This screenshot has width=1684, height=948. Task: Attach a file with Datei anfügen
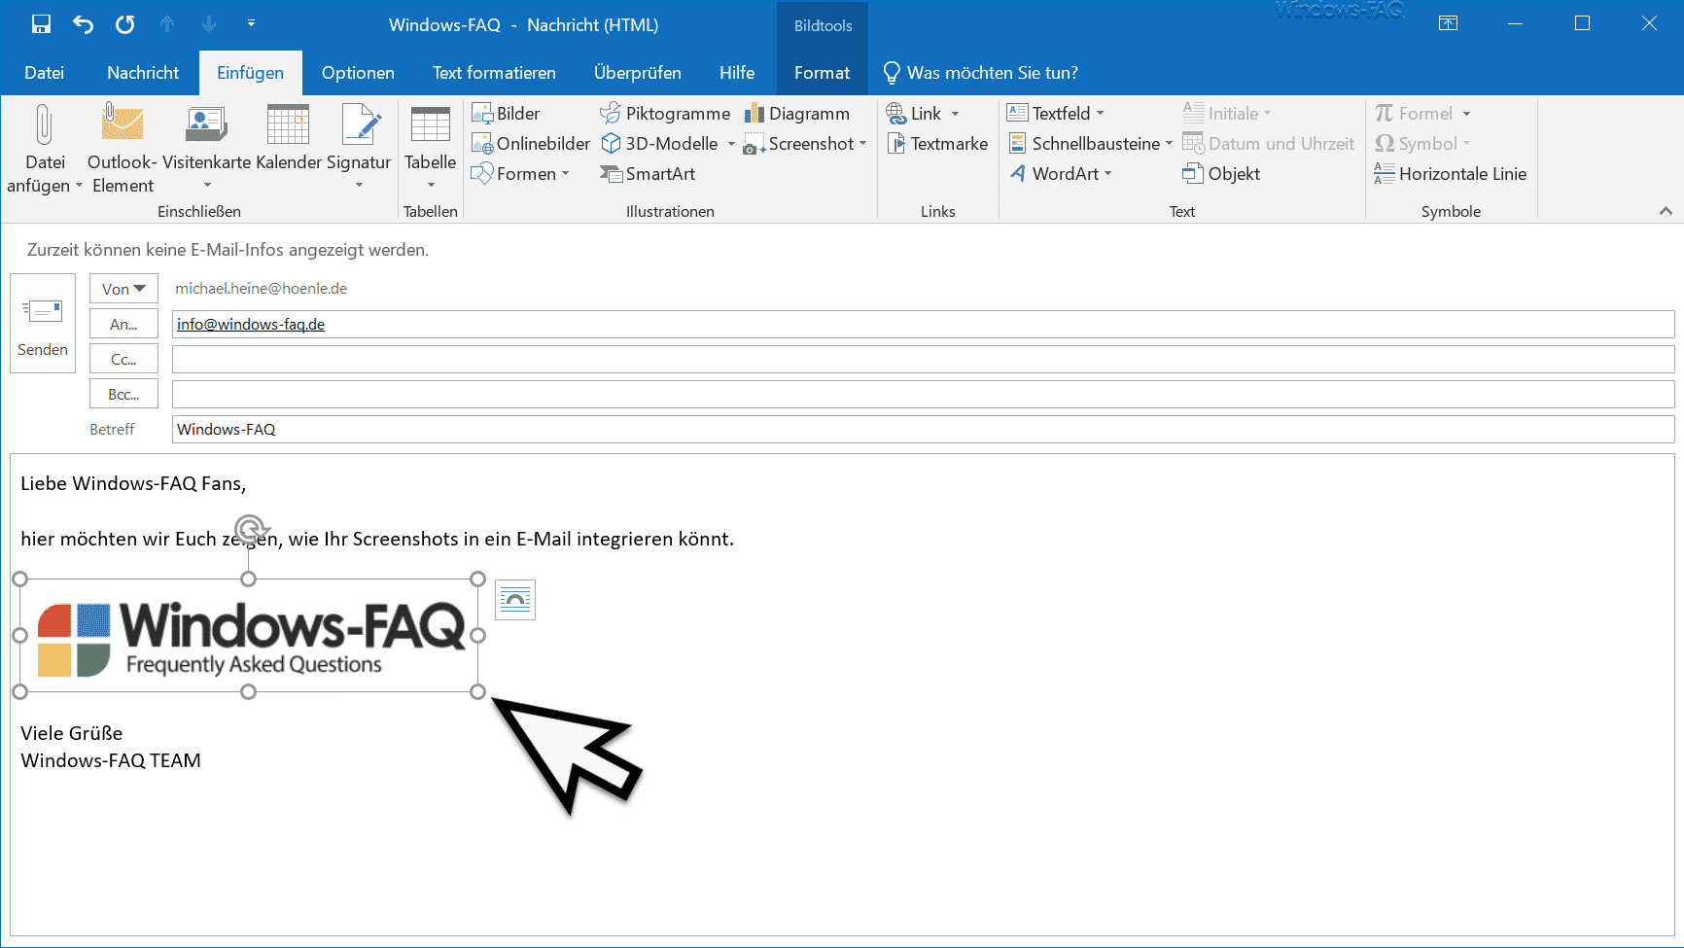click(44, 149)
